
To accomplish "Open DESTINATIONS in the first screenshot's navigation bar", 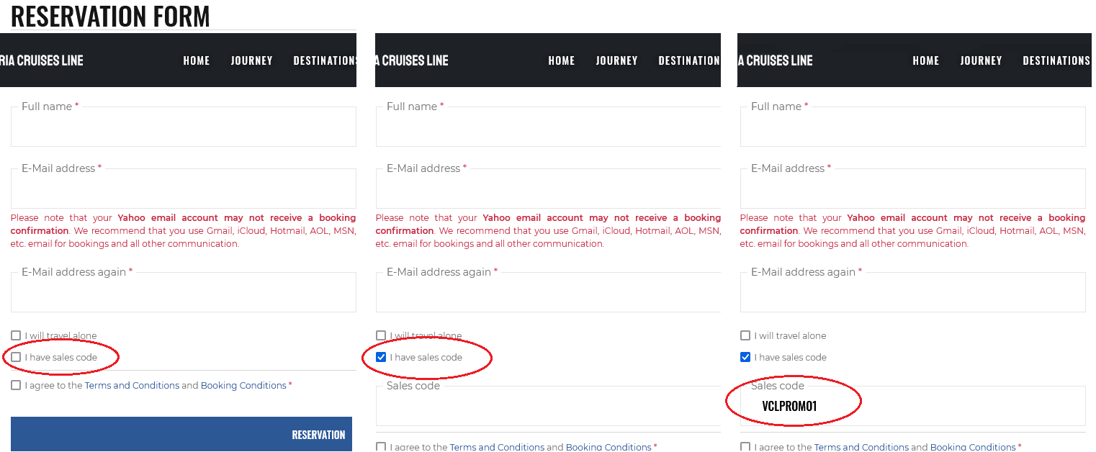I will pyautogui.click(x=325, y=60).
